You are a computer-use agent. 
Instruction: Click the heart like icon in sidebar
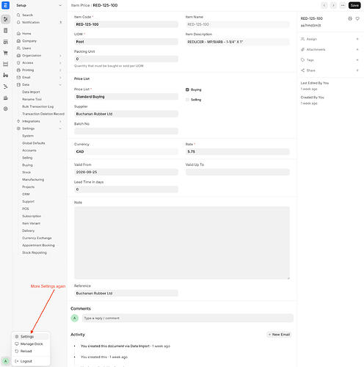click(357, 18)
